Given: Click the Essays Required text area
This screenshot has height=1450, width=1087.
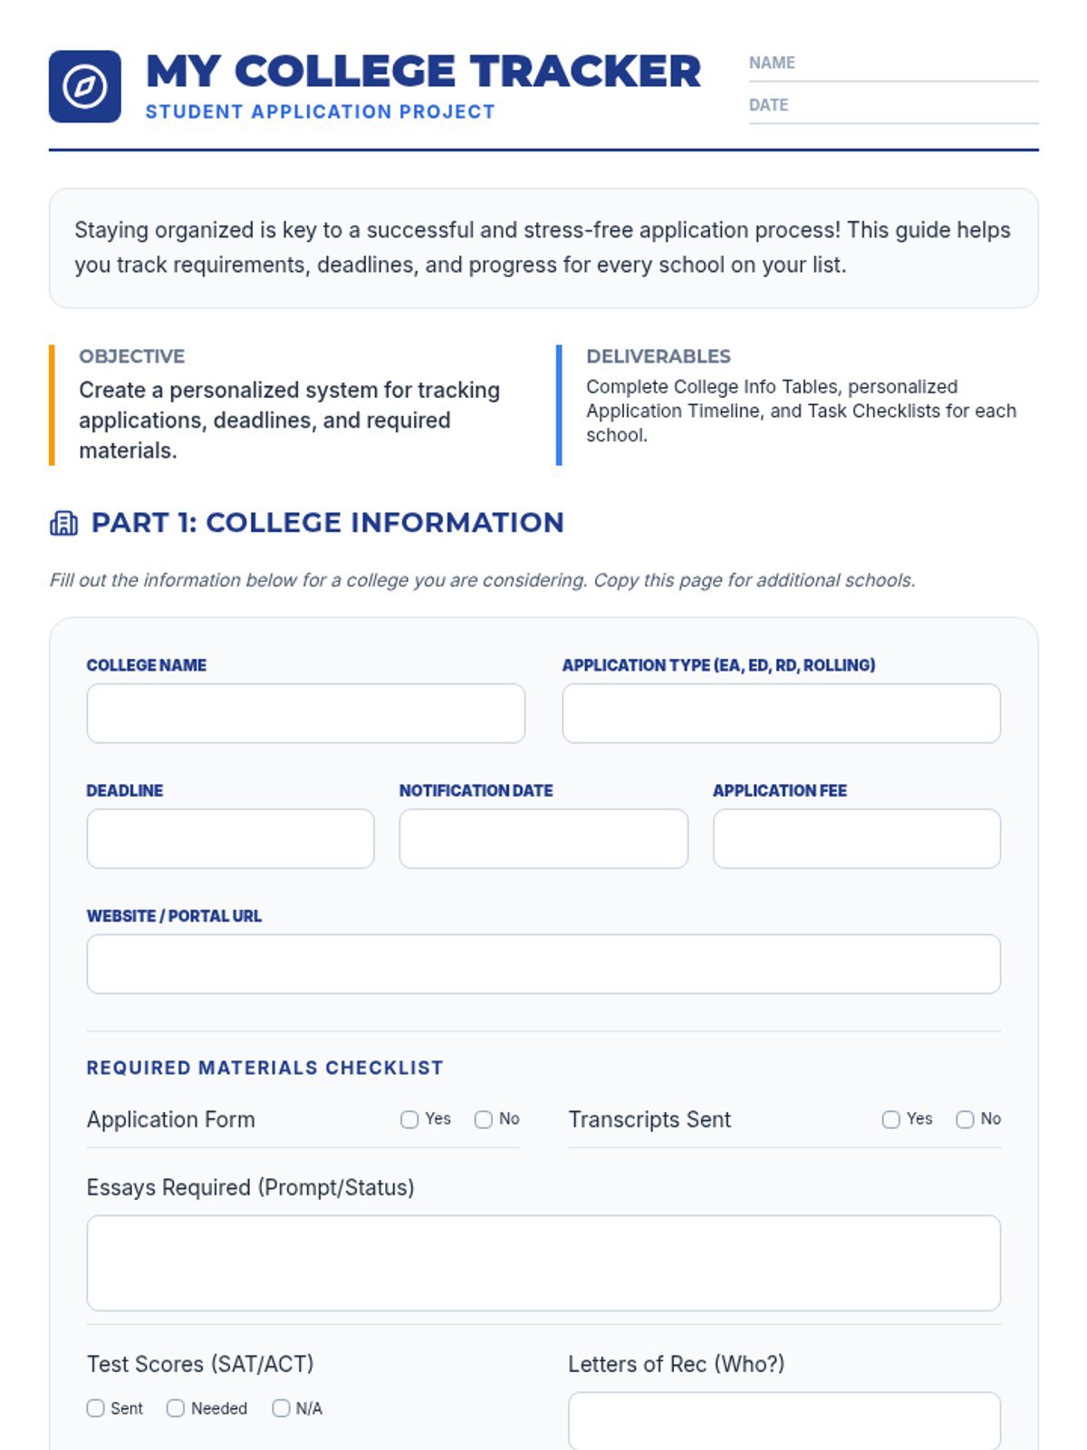Looking at the screenshot, I should point(543,1262).
